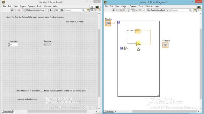Open Project menu in Block Diagram

124,6
